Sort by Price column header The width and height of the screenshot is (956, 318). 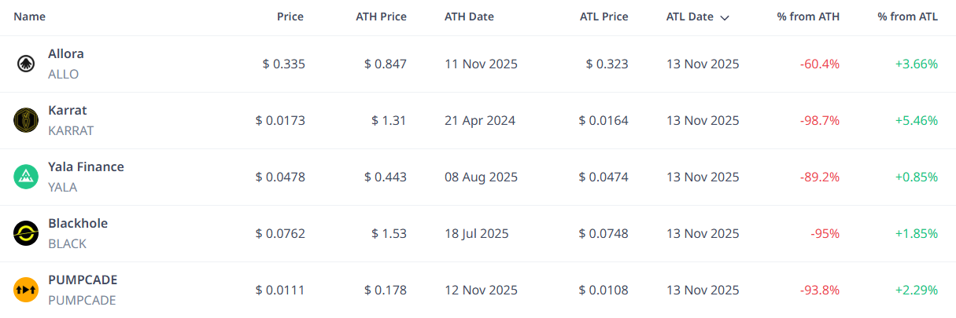(290, 16)
